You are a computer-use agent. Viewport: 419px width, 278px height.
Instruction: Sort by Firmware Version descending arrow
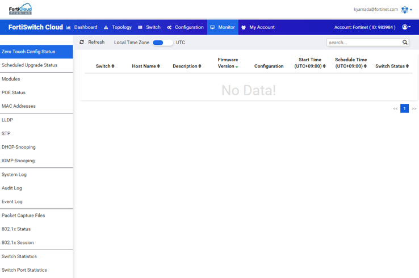[x=237, y=67]
